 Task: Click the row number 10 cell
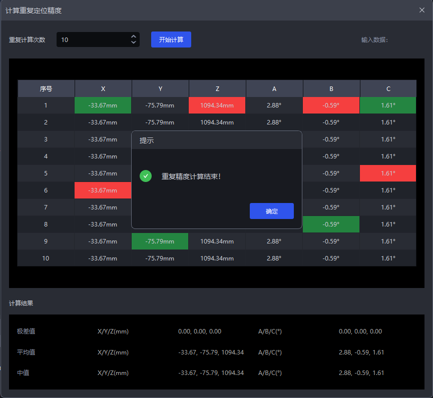[x=46, y=258]
